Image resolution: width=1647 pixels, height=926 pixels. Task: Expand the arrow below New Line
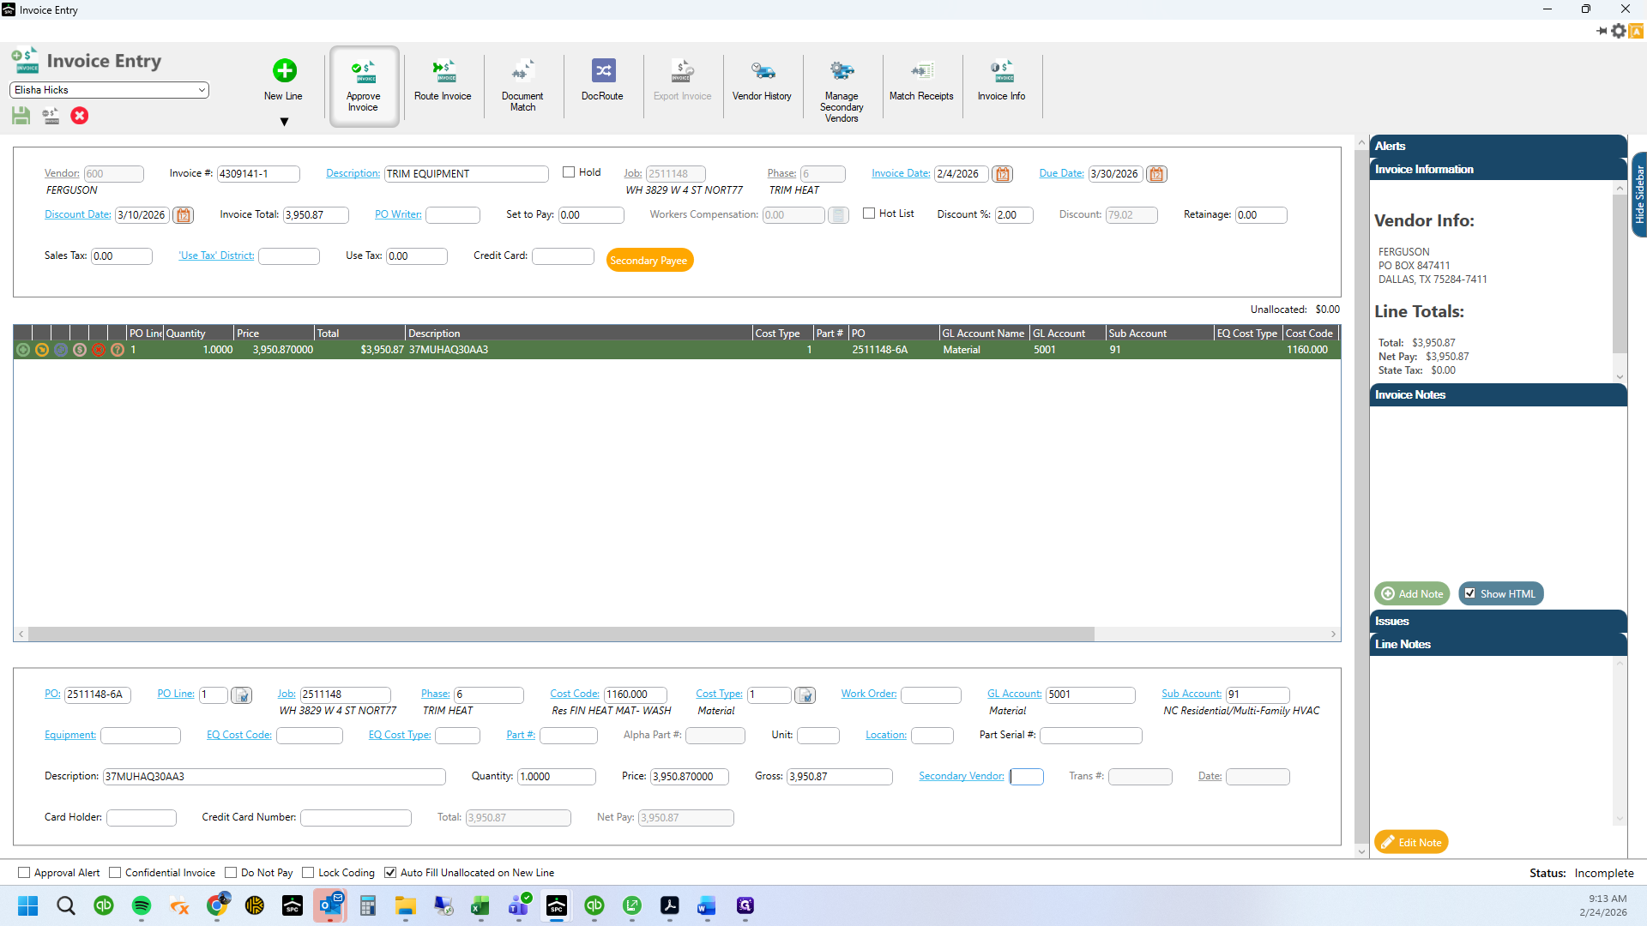click(x=284, y=122)
